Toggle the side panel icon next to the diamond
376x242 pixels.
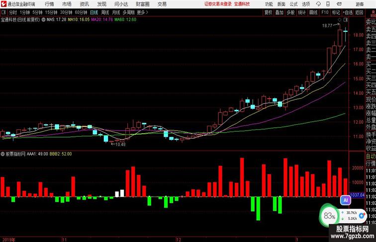click(346, 20)
